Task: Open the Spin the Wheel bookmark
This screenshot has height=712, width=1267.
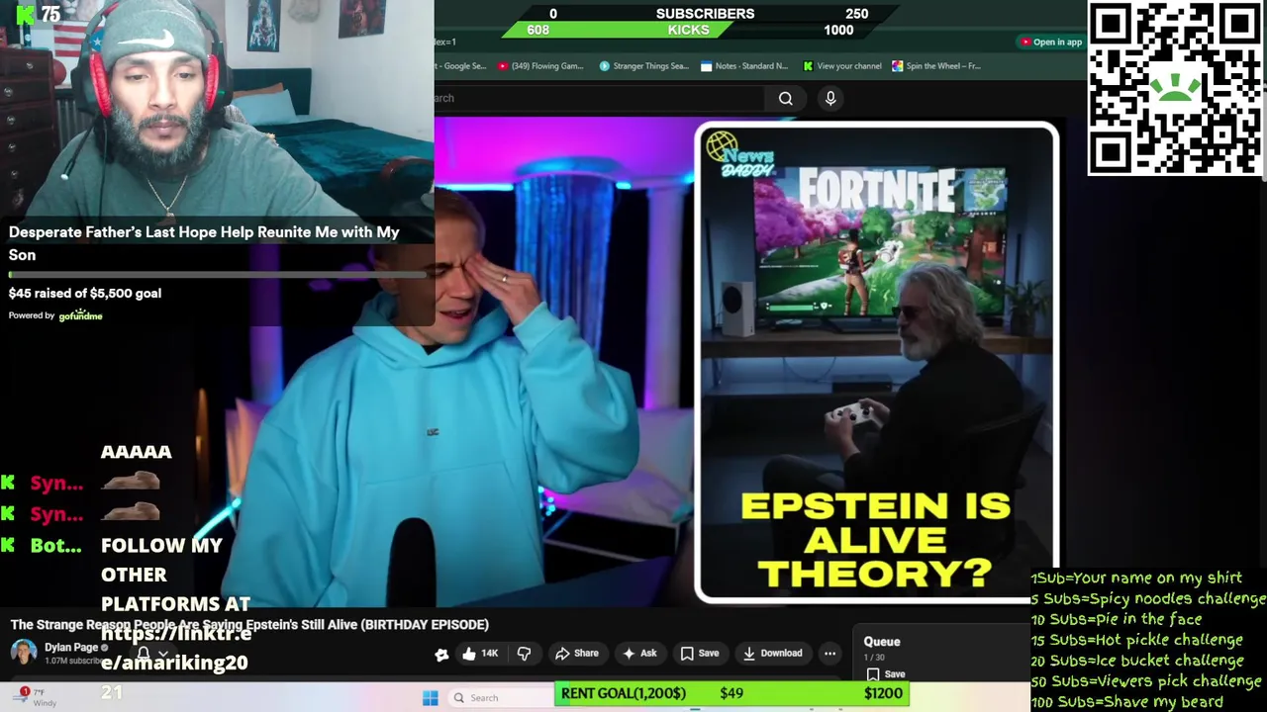Action: pos(936,66)
